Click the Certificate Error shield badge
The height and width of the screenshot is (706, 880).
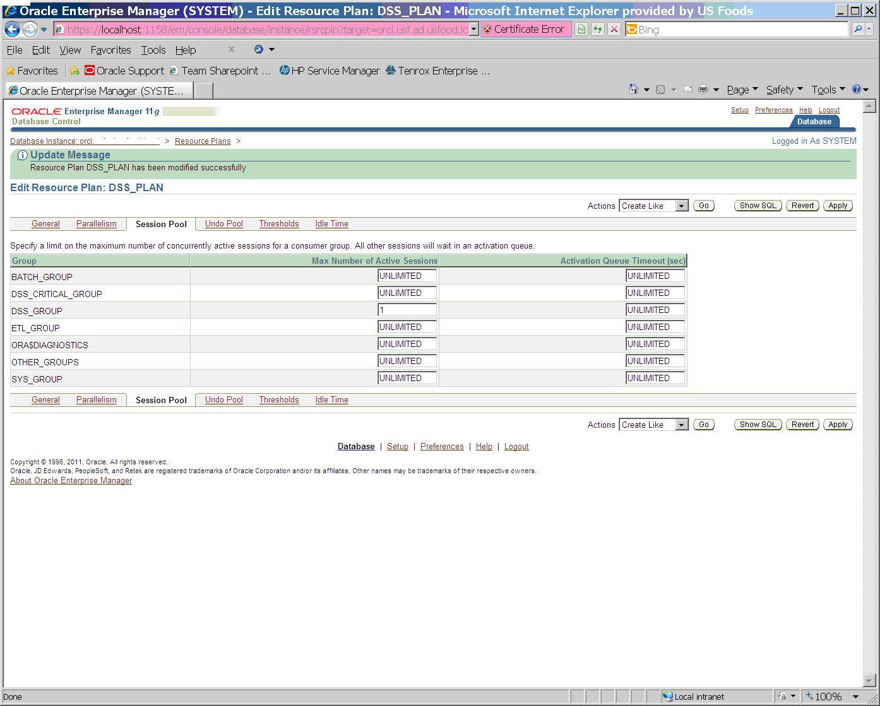point(525,30)
